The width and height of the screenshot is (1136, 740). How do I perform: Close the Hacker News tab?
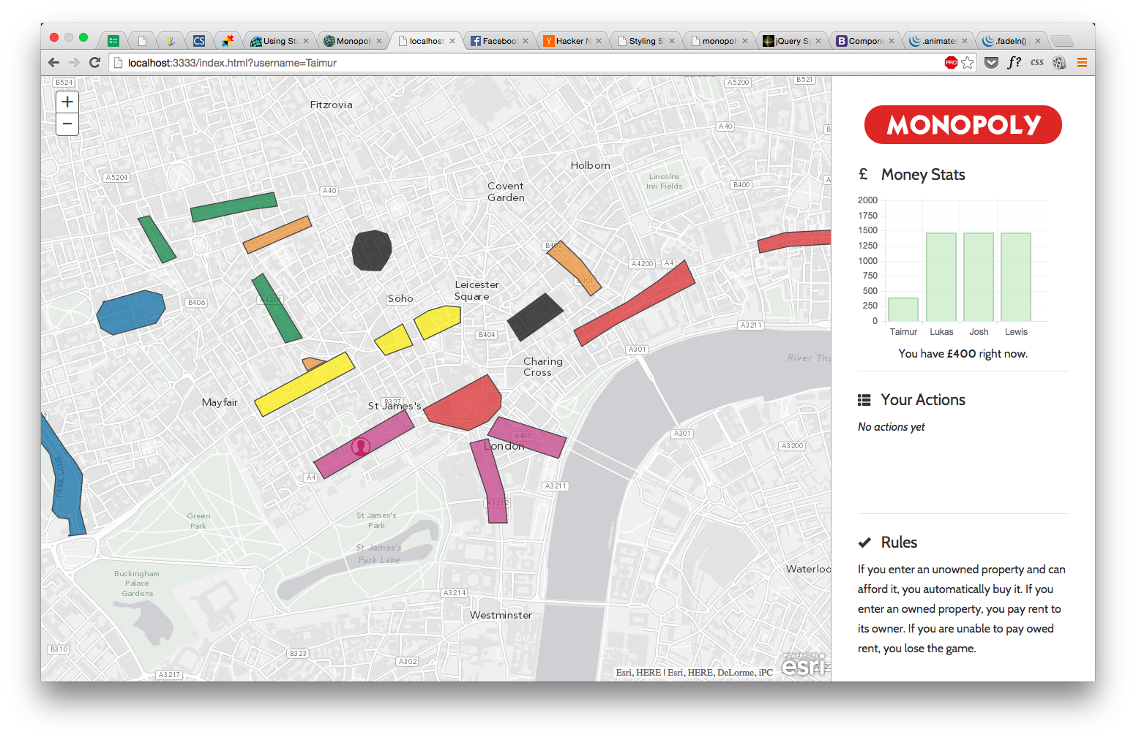click(599, 41)
